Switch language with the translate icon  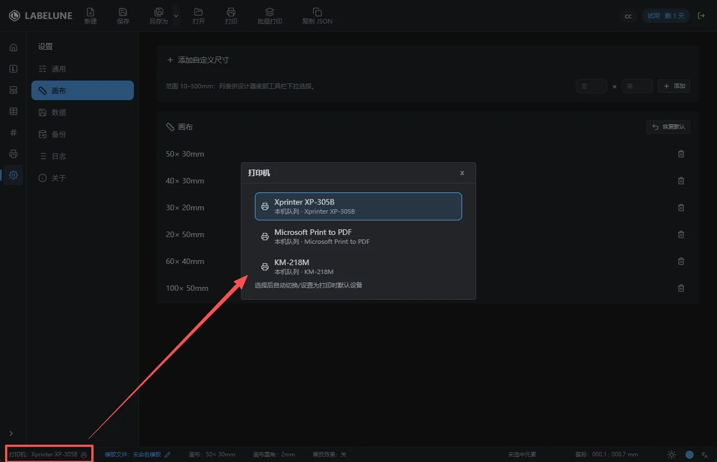[x=705, y=454]
